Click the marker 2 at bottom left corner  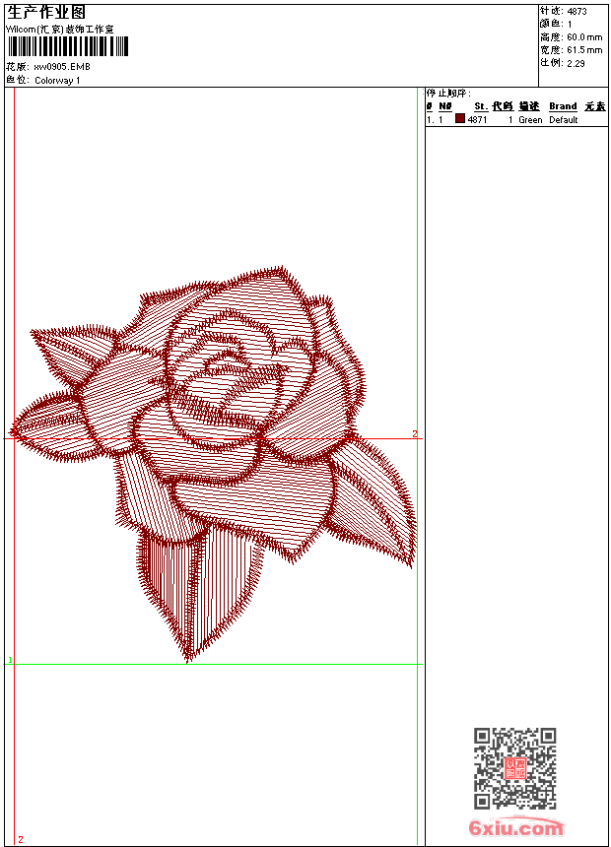tap(20, 839)
